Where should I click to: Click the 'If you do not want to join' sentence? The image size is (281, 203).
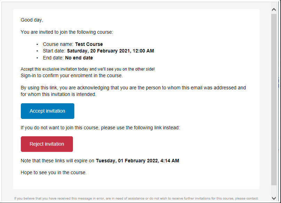click(x=100, y=128)
